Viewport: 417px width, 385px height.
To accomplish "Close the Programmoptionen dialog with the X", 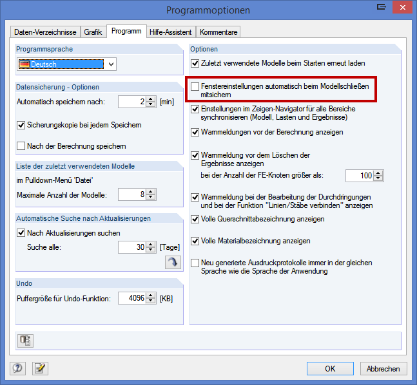I will click(403, 8).
